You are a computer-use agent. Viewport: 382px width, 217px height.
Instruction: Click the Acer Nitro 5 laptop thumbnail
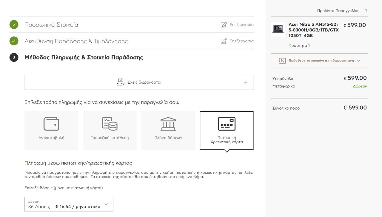click(278, 29)
